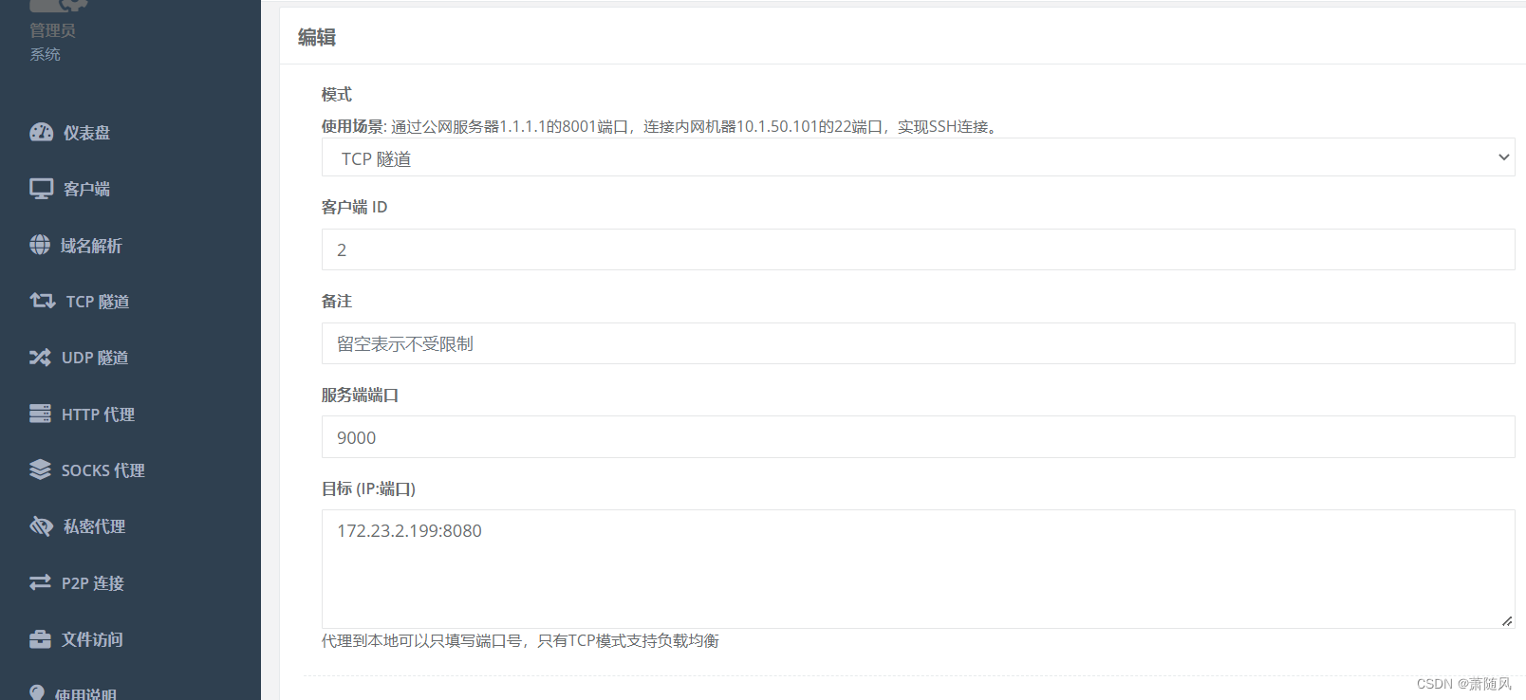Click the P2P connection arrows icon
This screenshot has width=1526, height=700.
(40, 582)
